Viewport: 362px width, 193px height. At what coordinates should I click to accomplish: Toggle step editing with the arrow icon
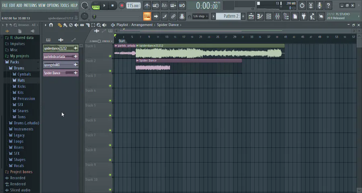156,16
